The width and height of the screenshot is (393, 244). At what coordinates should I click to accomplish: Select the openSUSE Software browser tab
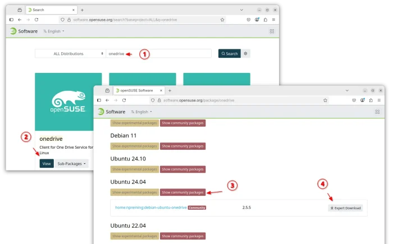[136, 90]
